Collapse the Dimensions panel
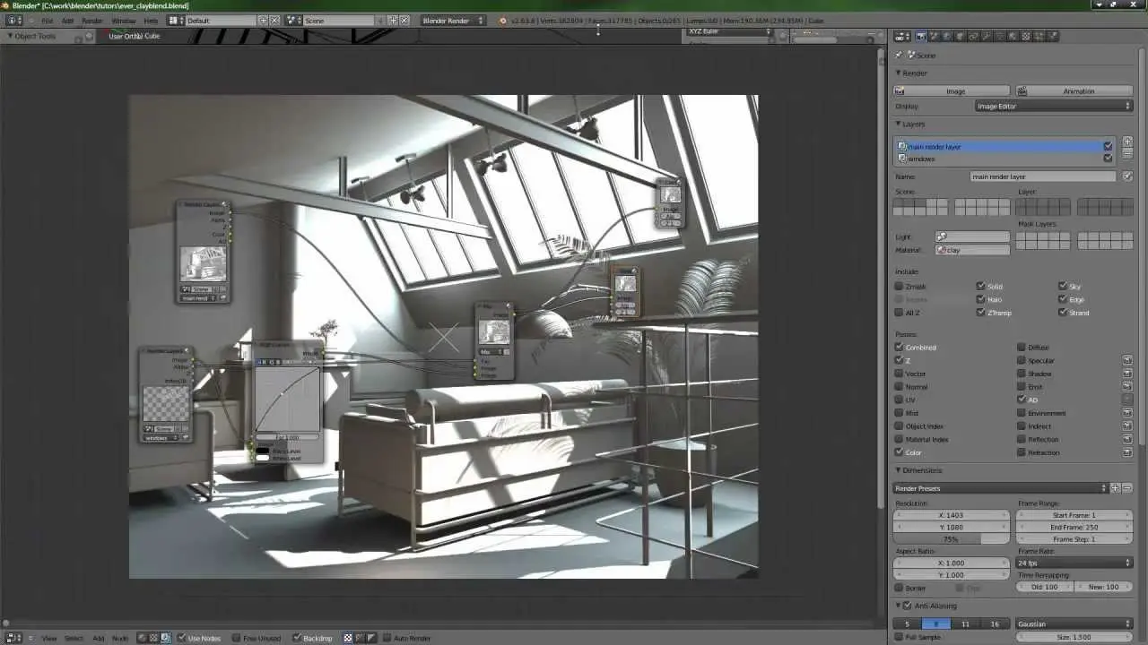This screenshot has width=1148, height=645. 900,470
